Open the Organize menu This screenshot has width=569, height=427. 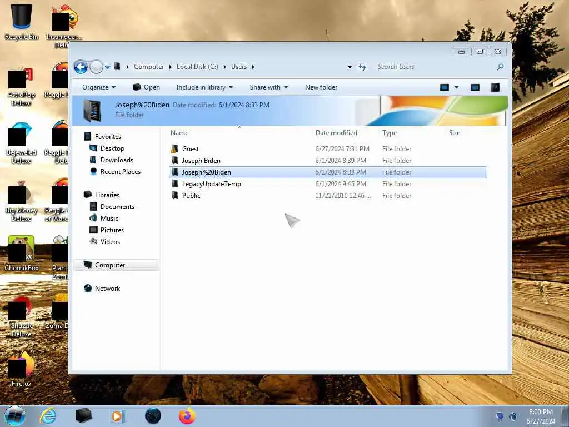point(99,87)
